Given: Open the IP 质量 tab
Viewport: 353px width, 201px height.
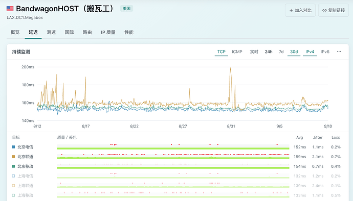Looking at the screenshot, I should 108,32.
